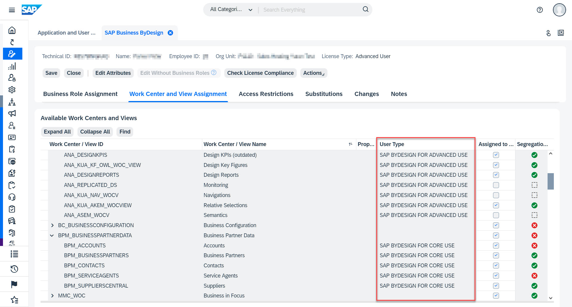Click the Save button
Screen dimensions: 572x307
51,73
